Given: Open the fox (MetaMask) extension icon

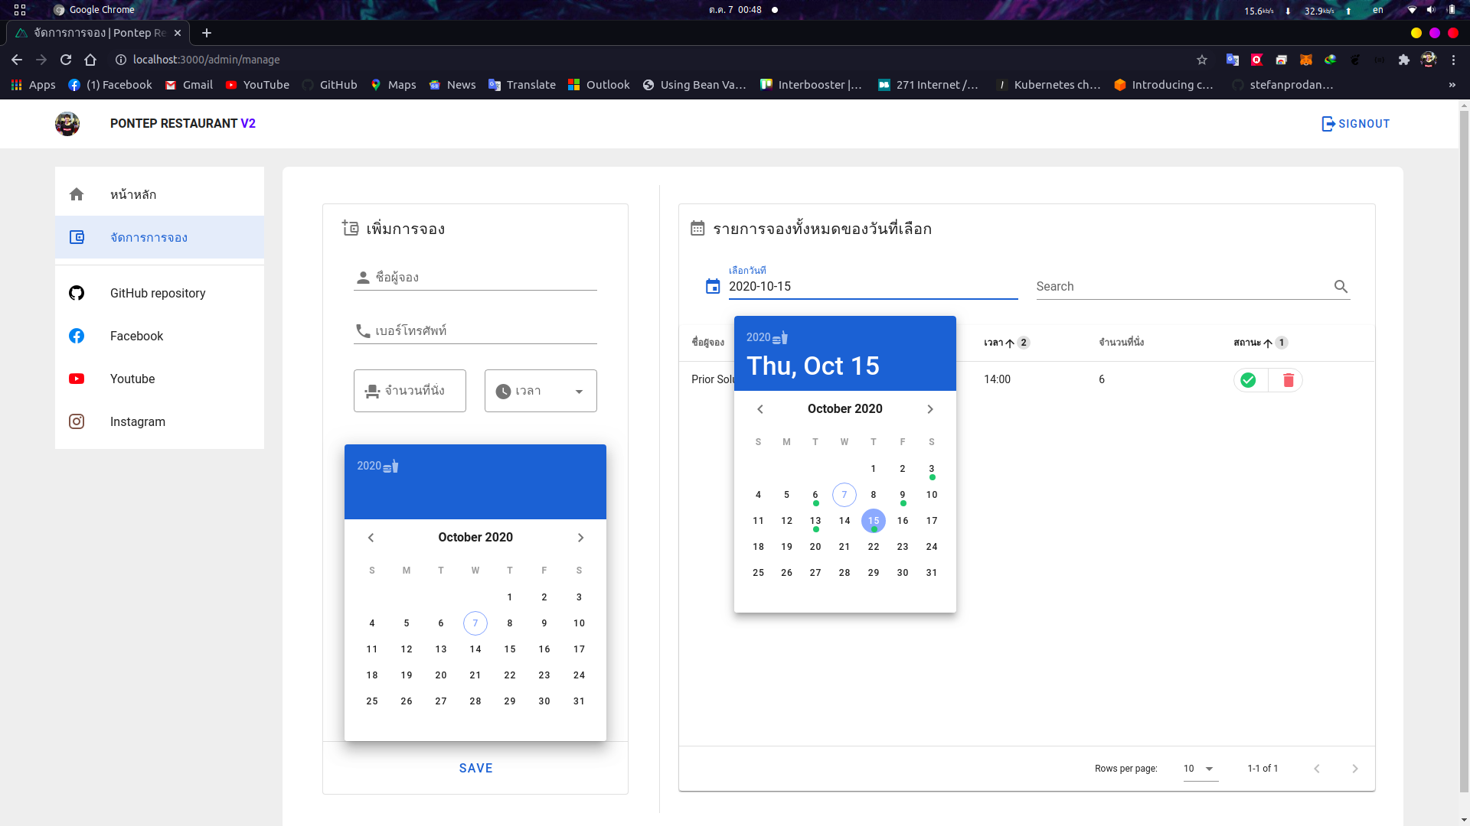Looking at the screenshot, I should [x=1306, y=60].
